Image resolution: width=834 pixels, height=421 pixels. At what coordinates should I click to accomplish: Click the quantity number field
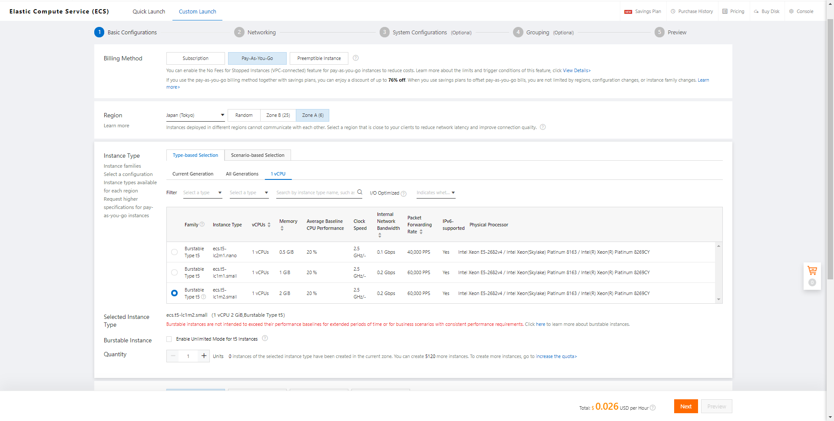(188, 356)
